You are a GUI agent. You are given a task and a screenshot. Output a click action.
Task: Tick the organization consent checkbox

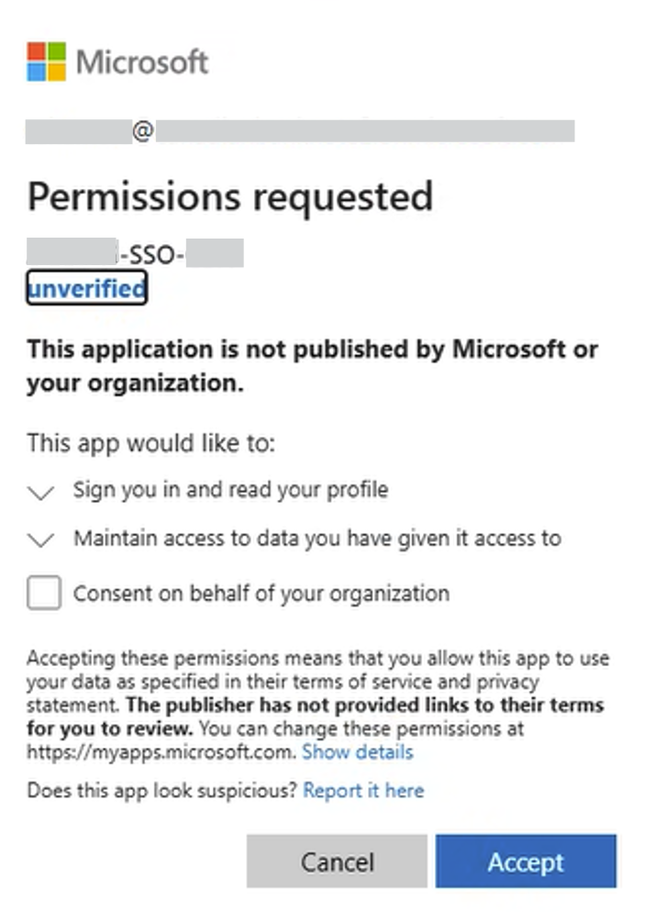click(44, 593)
